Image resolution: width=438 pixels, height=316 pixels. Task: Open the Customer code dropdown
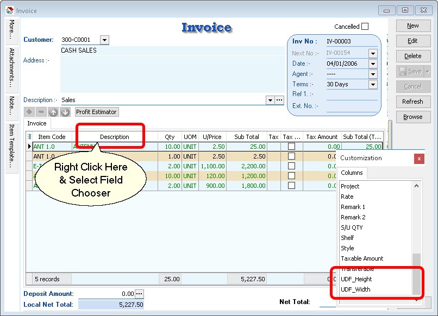tap(104, 40)
